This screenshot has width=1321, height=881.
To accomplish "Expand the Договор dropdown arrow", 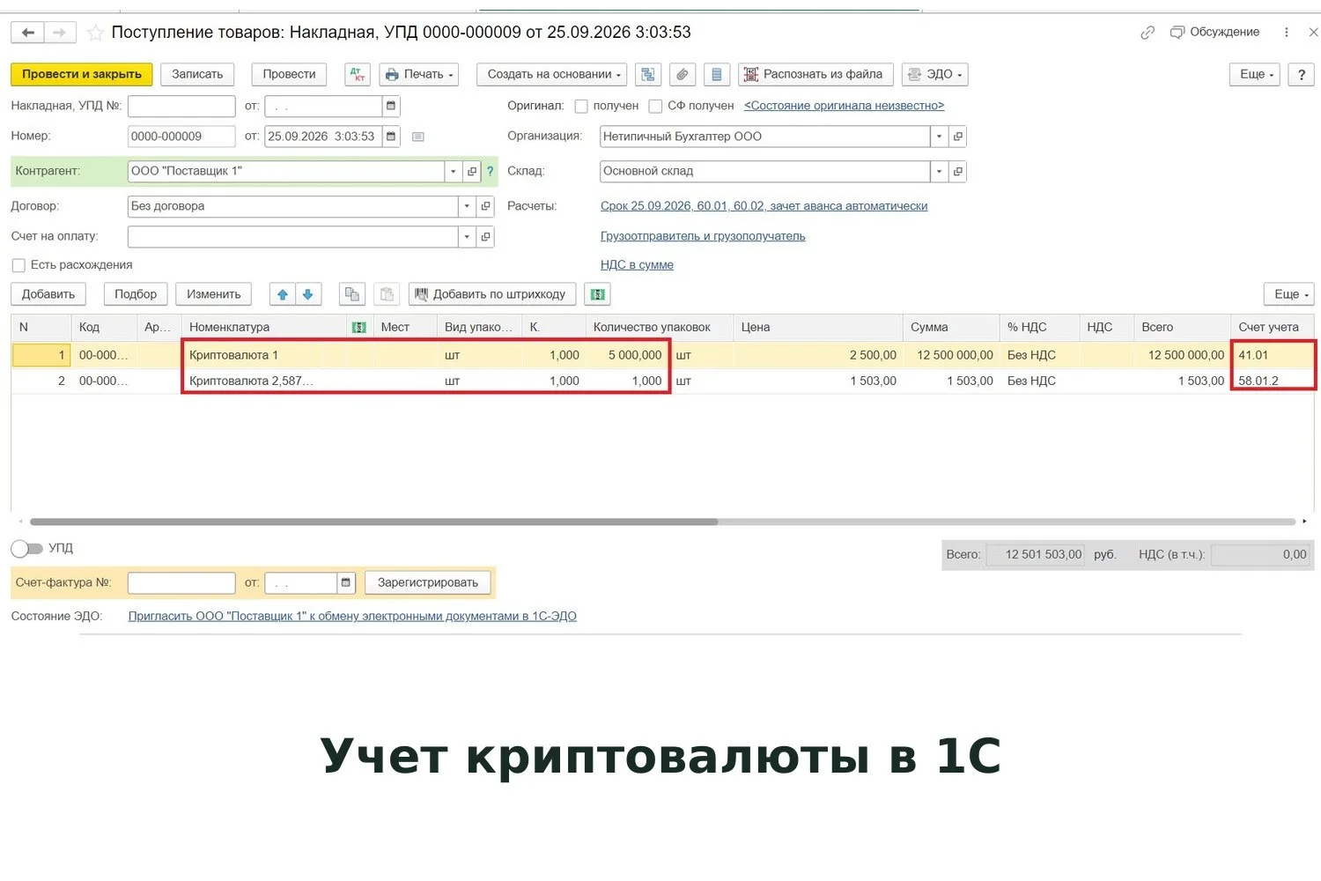I will click(x=467, y=207).
